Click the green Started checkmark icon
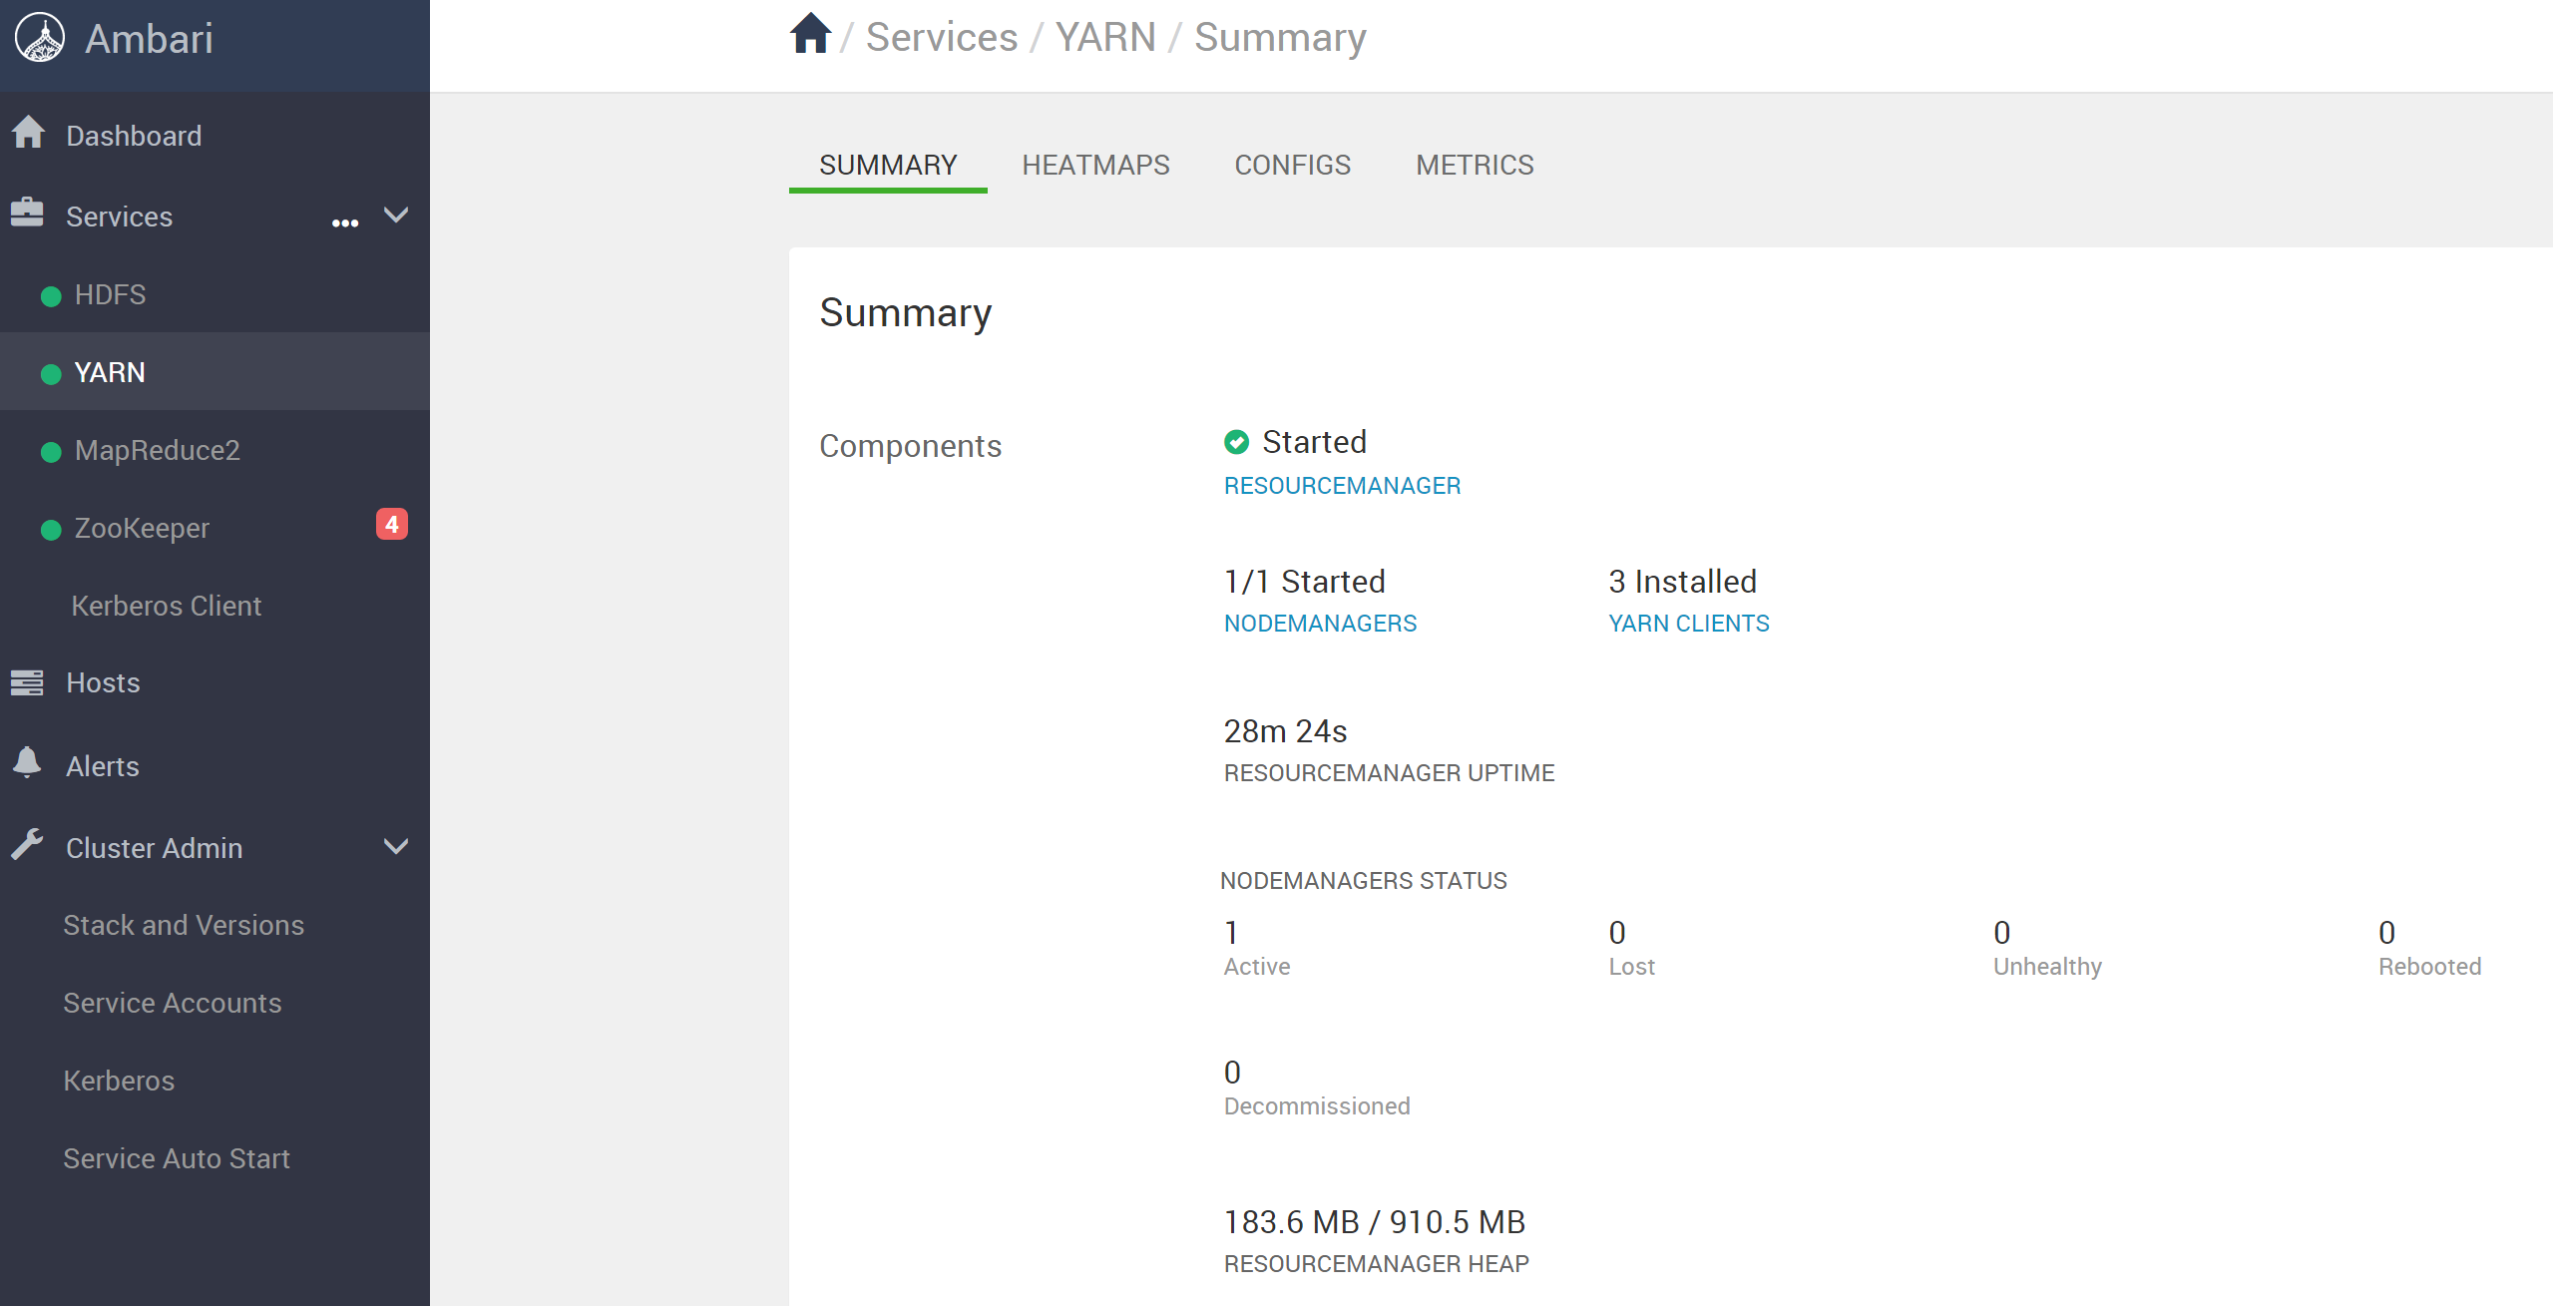Image resolution: width=2553 pixels, height=1306 pixels. click(x=1236, y=442)
